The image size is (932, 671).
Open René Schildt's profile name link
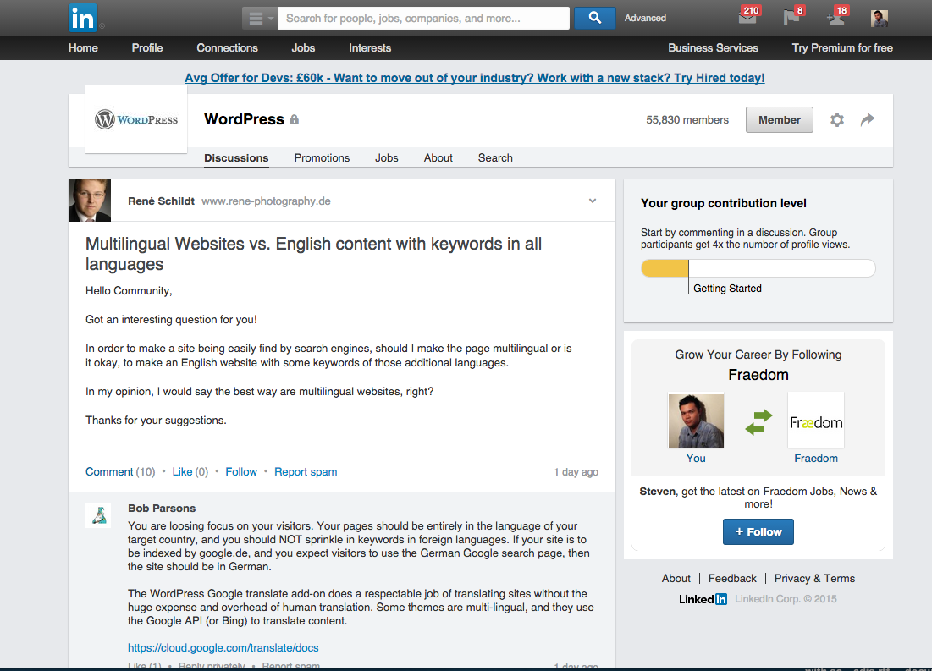[161, 201]
